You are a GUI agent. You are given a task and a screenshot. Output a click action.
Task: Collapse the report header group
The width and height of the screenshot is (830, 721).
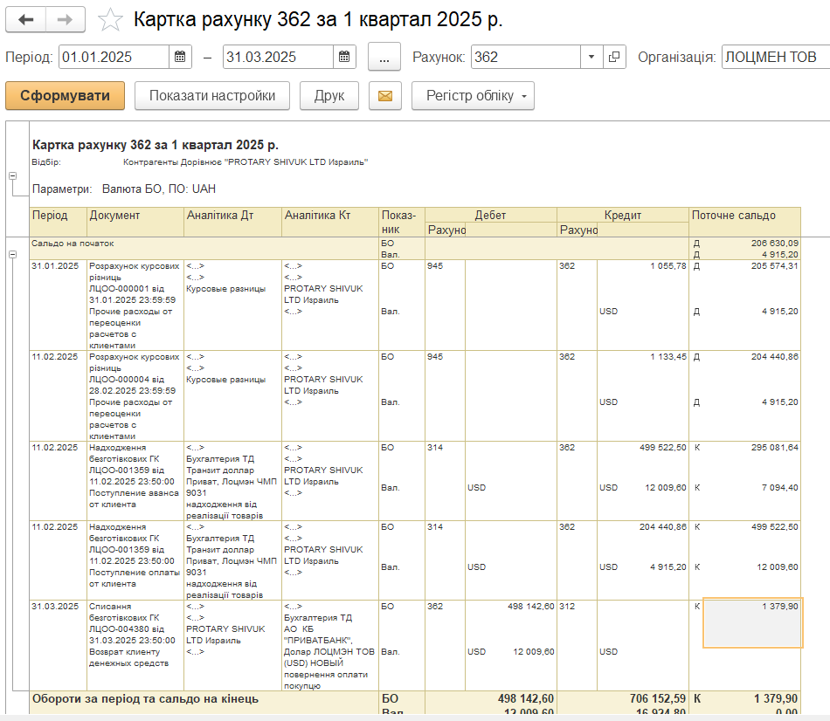(13, 175)
